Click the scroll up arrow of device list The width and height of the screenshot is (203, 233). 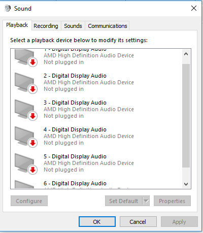pyautogui.click(x=186, y=54)
